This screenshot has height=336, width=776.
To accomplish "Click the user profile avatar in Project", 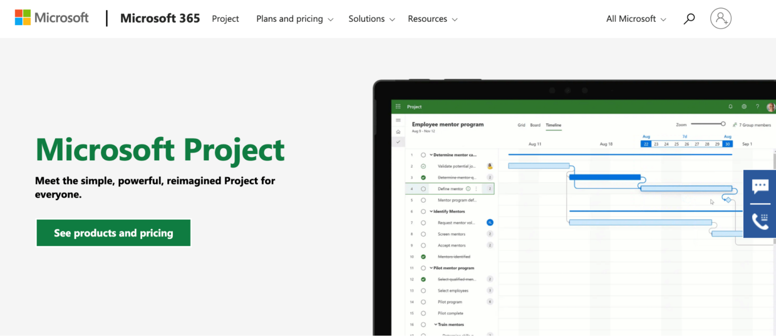I will (770, 107).
